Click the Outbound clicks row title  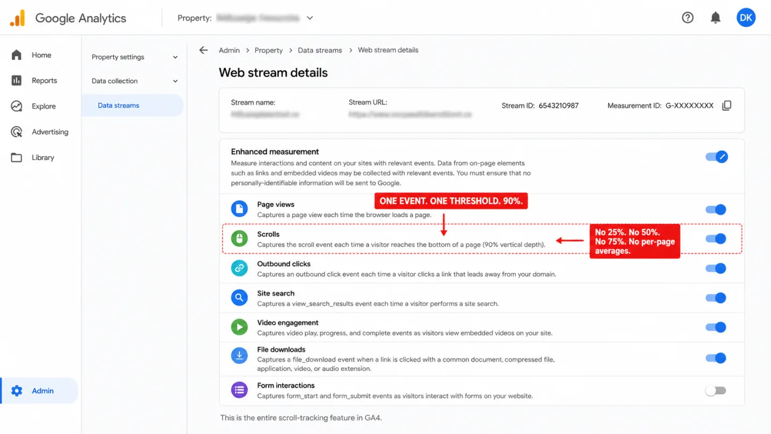click(x=284, y=264)
